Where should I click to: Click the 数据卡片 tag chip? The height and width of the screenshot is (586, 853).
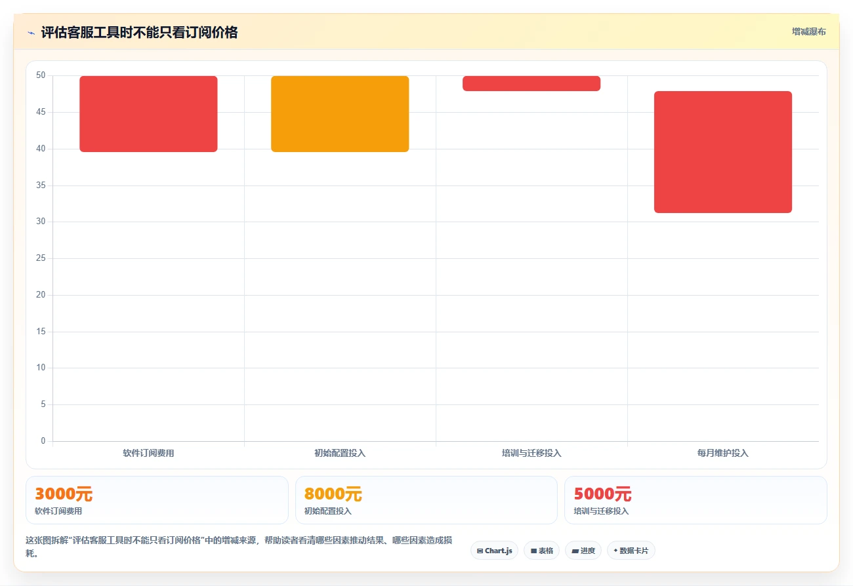coord(631,551)
